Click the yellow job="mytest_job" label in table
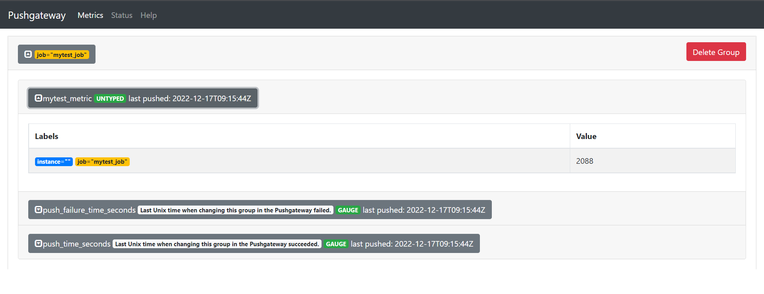 pos(102,162)
